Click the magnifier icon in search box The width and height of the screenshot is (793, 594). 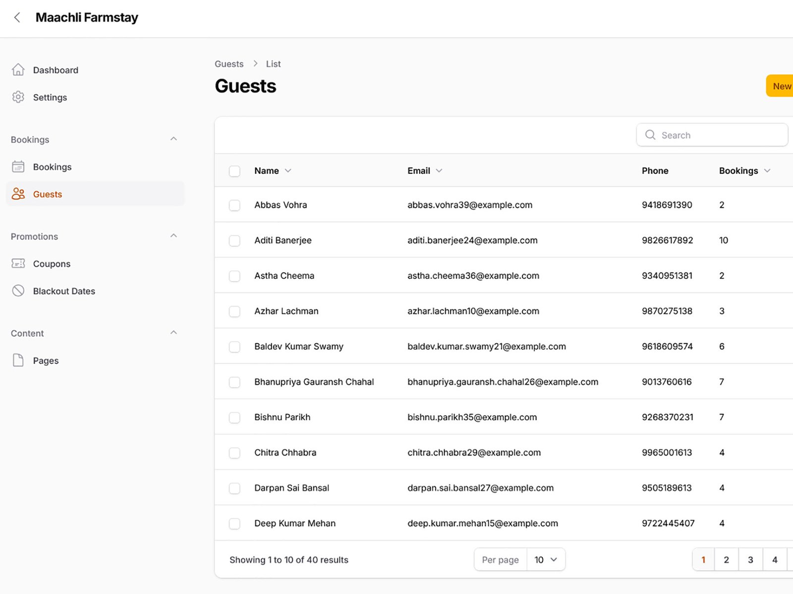click(x=650, y=135)
